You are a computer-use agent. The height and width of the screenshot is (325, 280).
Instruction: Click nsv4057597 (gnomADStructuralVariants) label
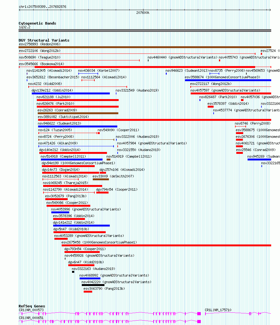(225, 91)
